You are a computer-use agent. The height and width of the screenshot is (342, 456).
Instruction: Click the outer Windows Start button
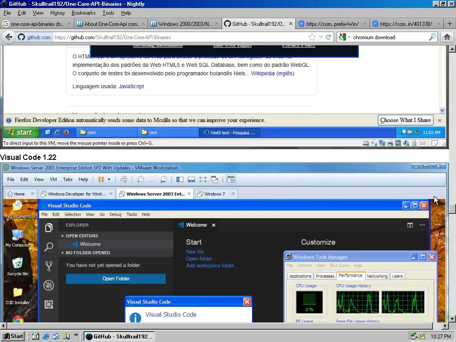pos(13,337)
